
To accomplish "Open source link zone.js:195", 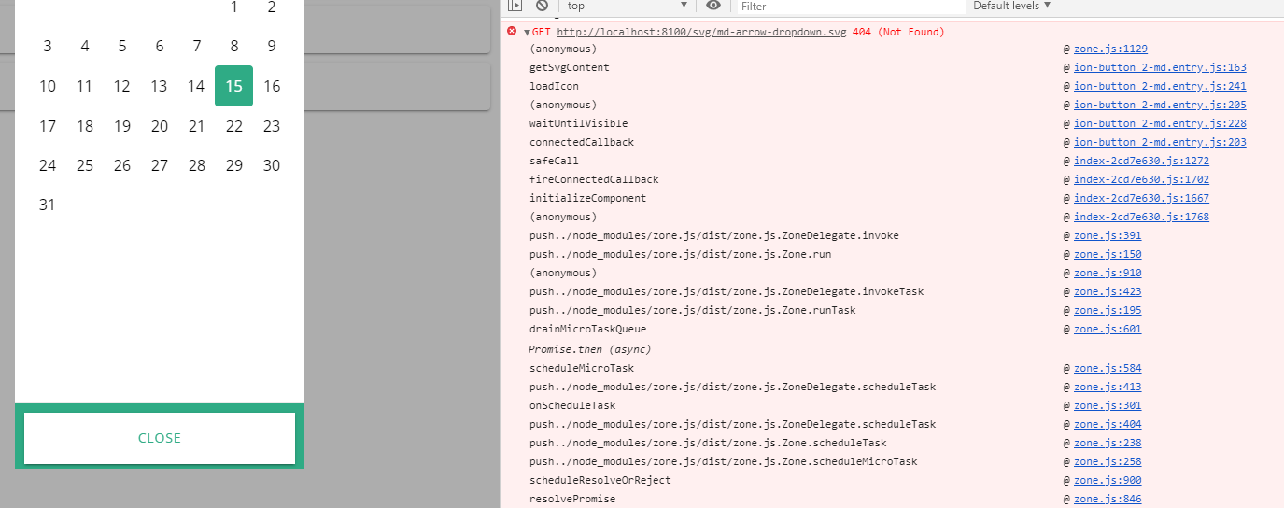I will pyautogui.click(x=1108, y=310).
